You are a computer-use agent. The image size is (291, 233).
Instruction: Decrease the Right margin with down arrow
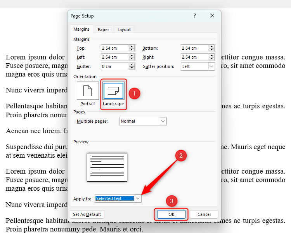click(x=211, y=59)
